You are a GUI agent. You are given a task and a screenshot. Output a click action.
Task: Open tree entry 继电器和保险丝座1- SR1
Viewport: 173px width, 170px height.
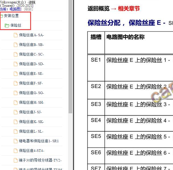[39, 141]
